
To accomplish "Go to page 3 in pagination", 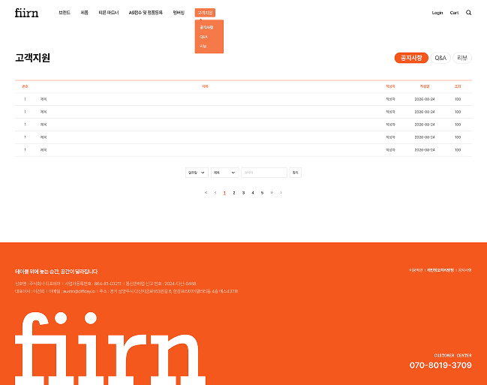I will pyautogui.click(x=243, y=193).
